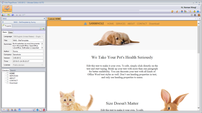
Task: Click the VMC export icon
Action: 12,110
